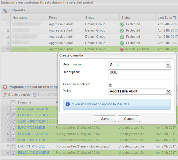The width and height of the screenshot is (178, 160).
Task: Click Protected status text in row 3
Action: [x=133, y=37]
